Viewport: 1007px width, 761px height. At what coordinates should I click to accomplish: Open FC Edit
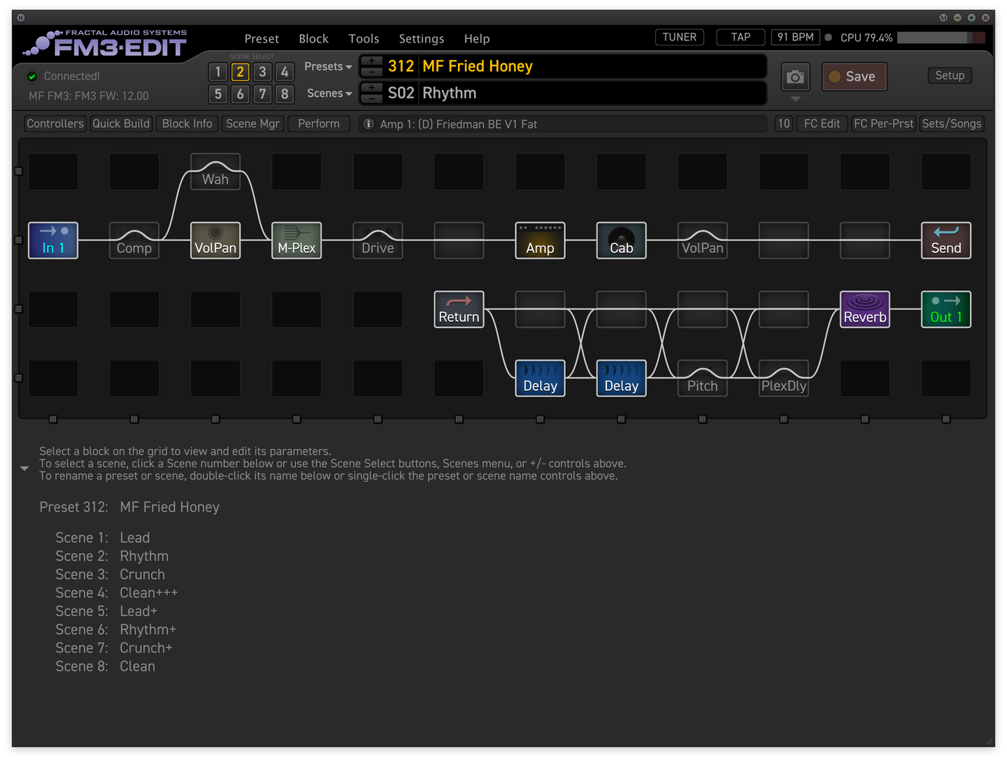pos(822,124)
